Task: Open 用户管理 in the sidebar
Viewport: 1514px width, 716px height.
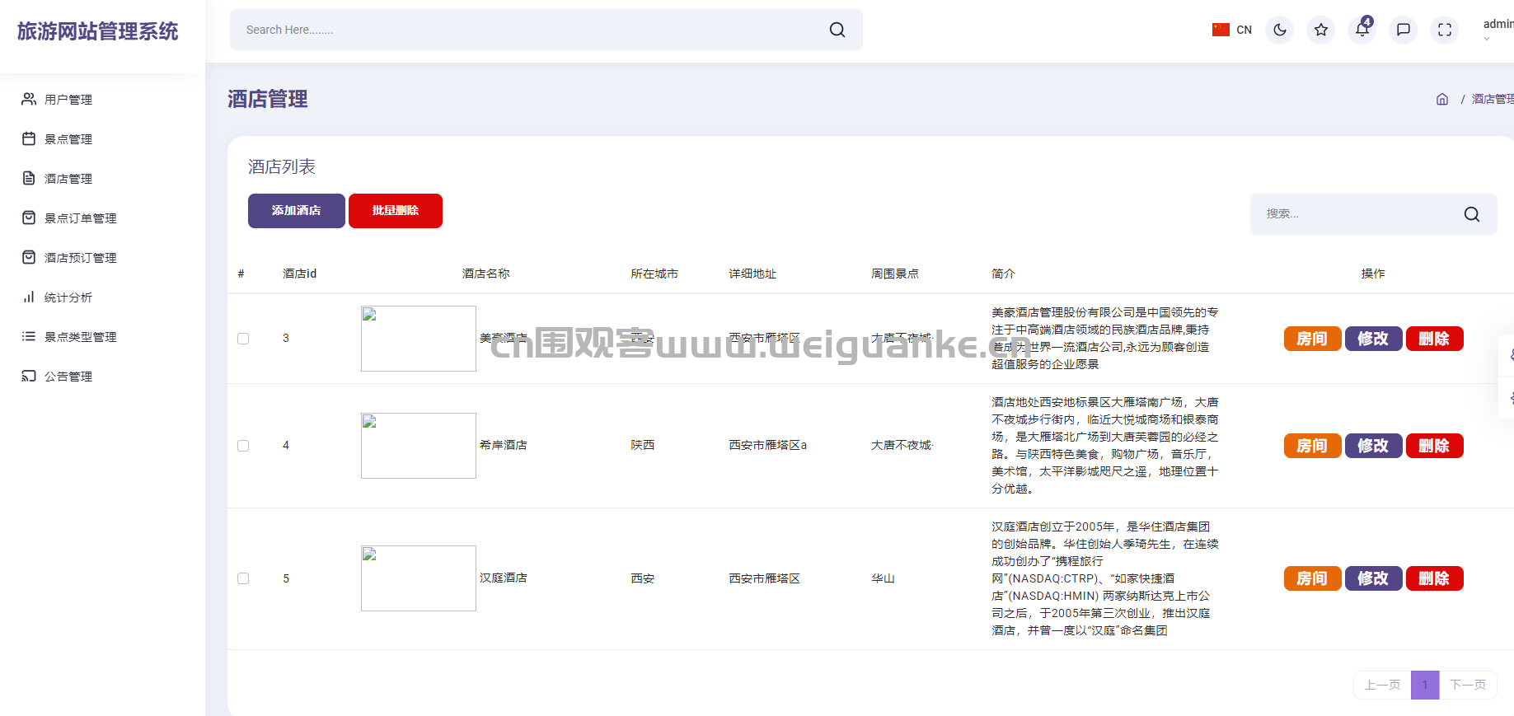Action: [x=68, y=100]
